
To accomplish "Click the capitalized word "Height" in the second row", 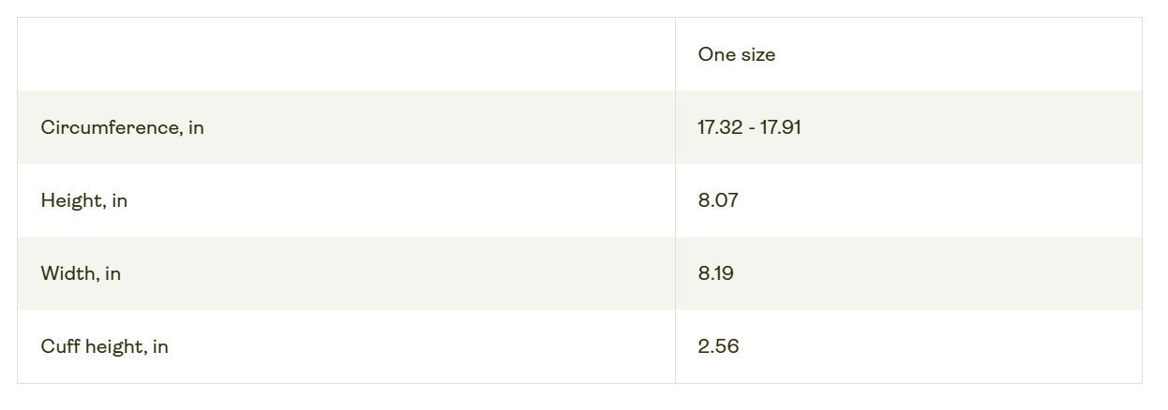I will (x=71, y=200).
